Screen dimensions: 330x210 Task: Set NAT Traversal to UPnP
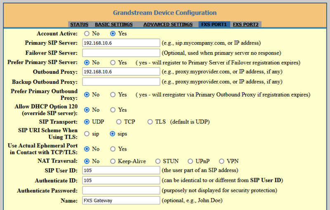click(x=190, y=161)
